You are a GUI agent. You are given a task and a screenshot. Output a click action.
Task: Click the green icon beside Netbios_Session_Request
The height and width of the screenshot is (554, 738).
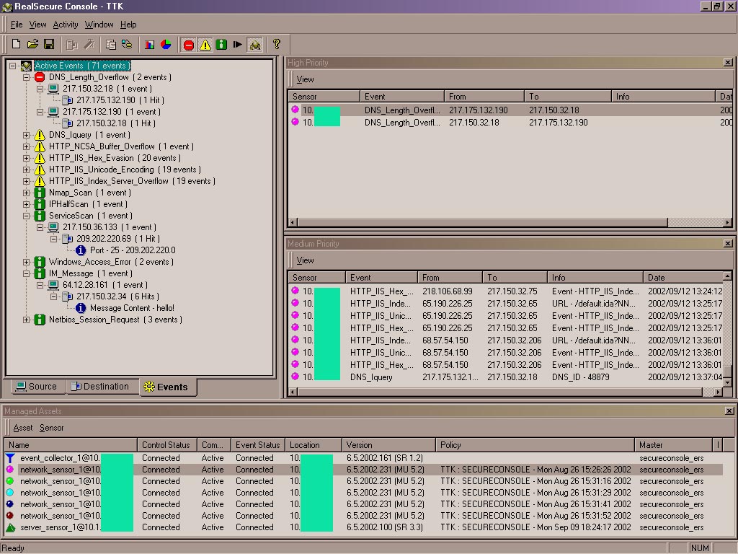[x=40, y=320]
